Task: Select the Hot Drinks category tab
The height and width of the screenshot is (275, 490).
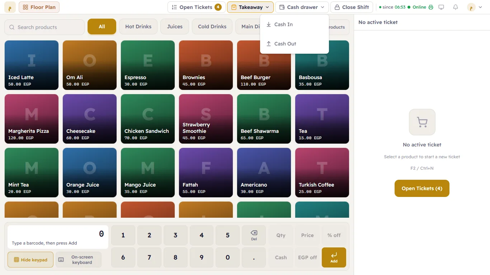Action: point(138,26)
